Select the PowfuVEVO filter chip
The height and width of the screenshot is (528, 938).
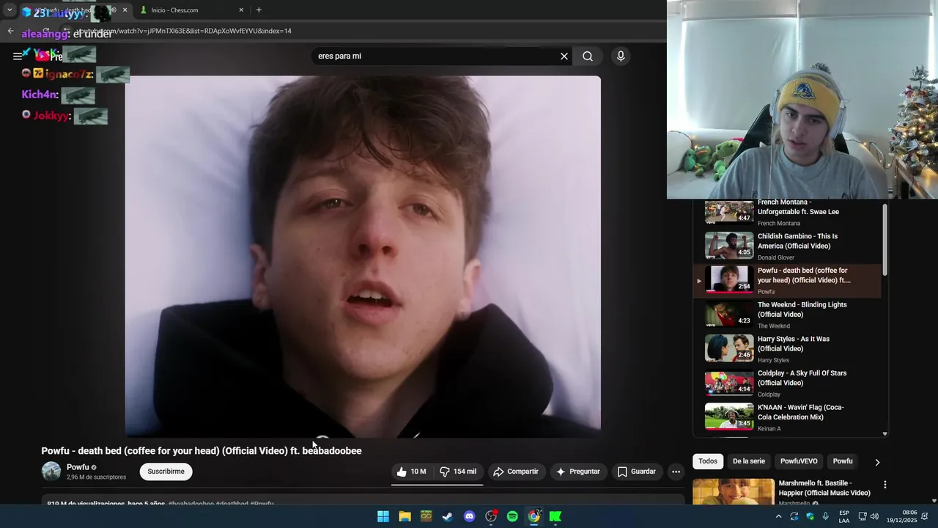coord(799,461)
